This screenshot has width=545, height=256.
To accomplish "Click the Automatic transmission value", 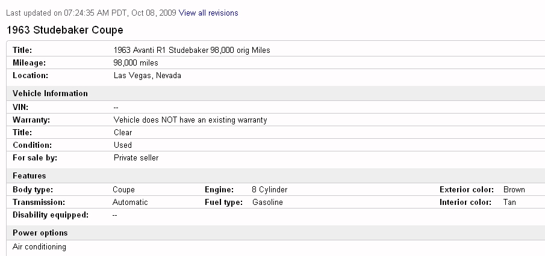I will (x=130, y=203).
